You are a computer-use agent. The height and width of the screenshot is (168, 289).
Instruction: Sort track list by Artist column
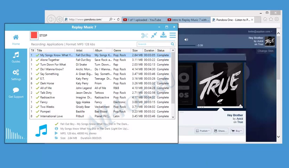tap(84, 50)
